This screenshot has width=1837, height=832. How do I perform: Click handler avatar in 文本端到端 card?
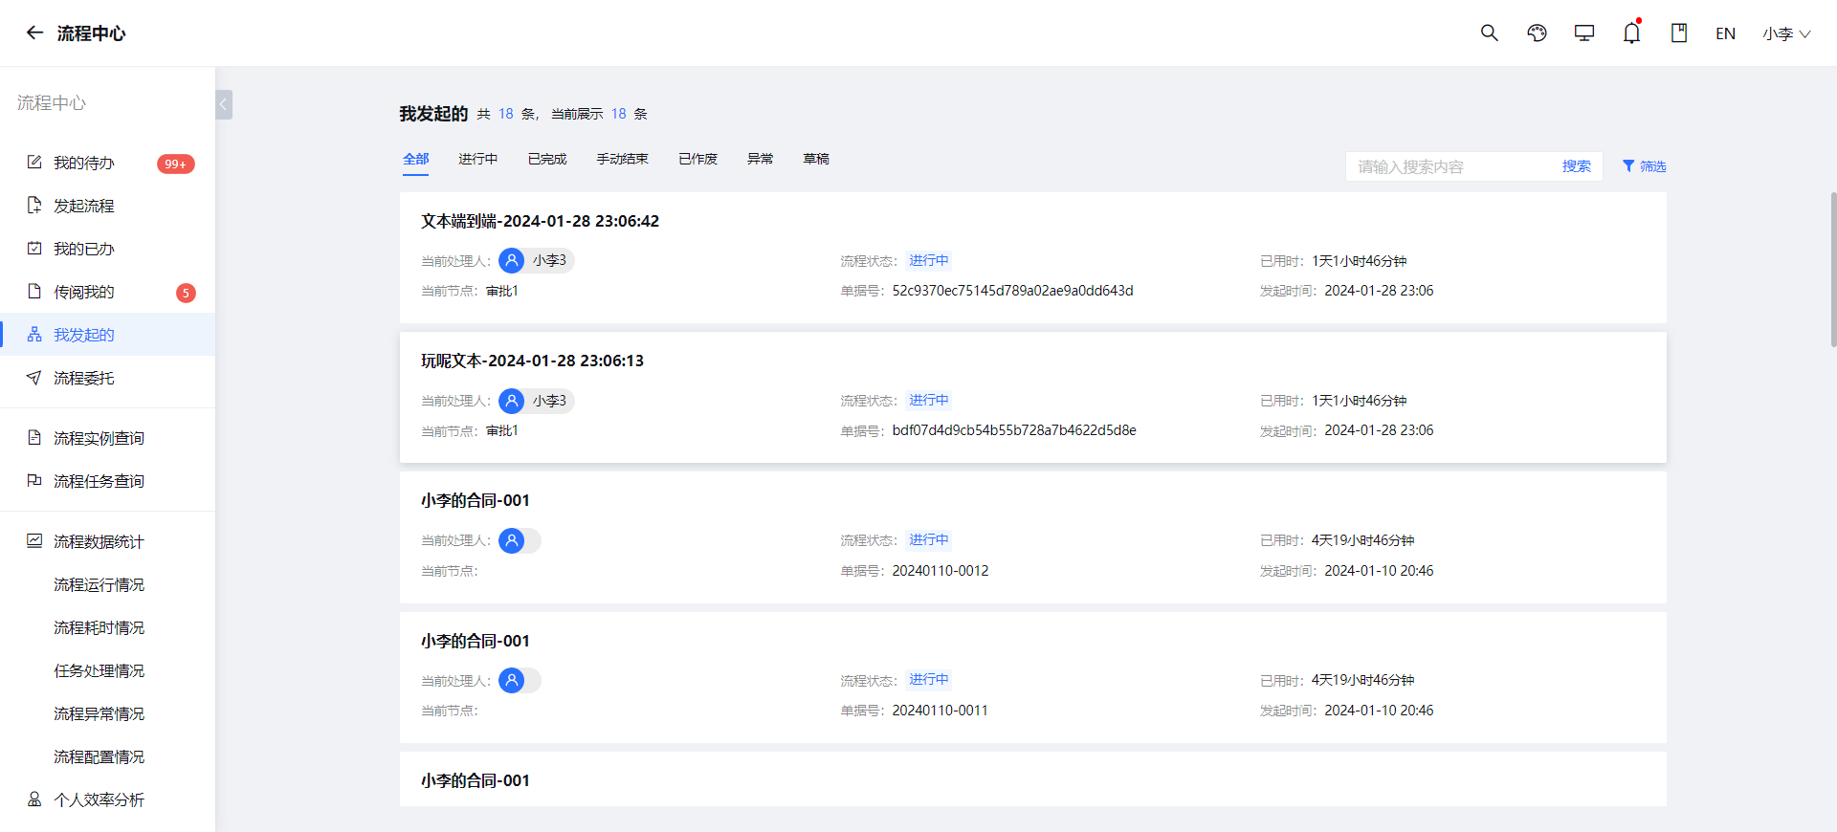512,260
